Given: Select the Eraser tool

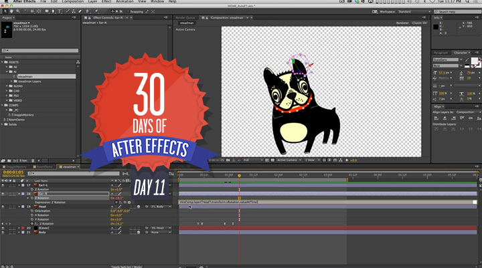Looking at the screenshot, I should point(80,11).
